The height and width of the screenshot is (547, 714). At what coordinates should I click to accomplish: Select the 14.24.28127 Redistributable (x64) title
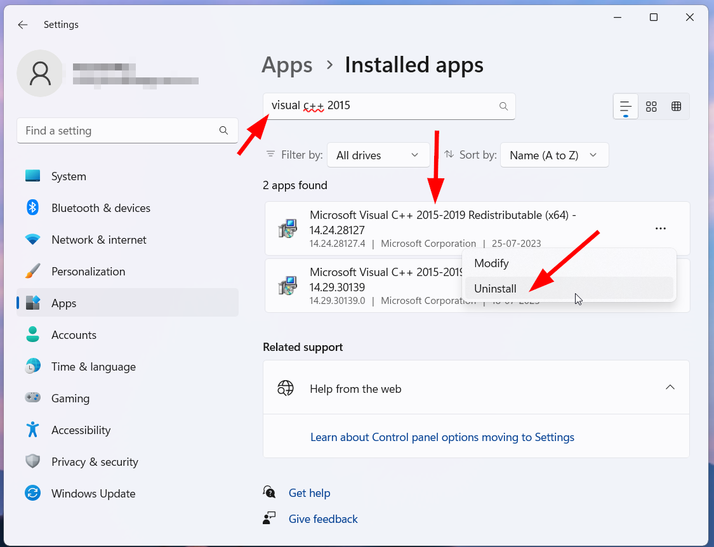point(442,222)
